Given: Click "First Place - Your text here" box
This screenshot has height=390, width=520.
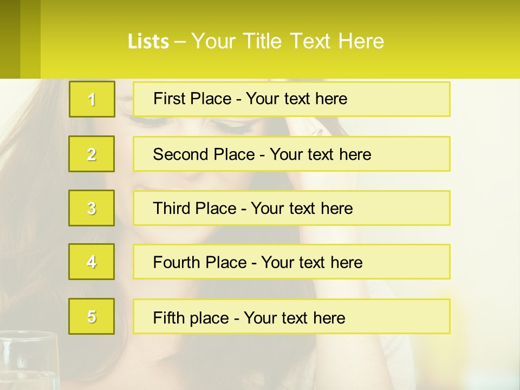Looking at the screenshot, I should tap(291, 99).
